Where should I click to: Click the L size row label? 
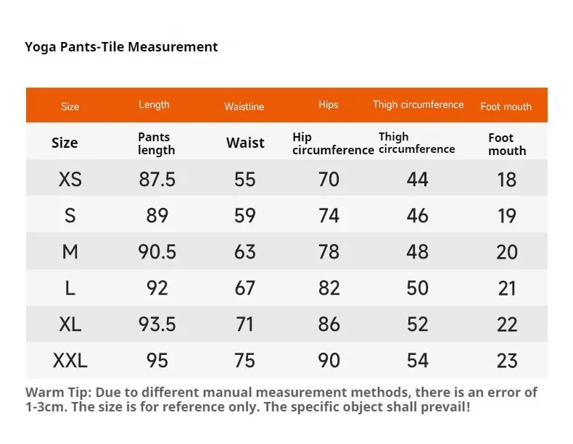point(70,288)
